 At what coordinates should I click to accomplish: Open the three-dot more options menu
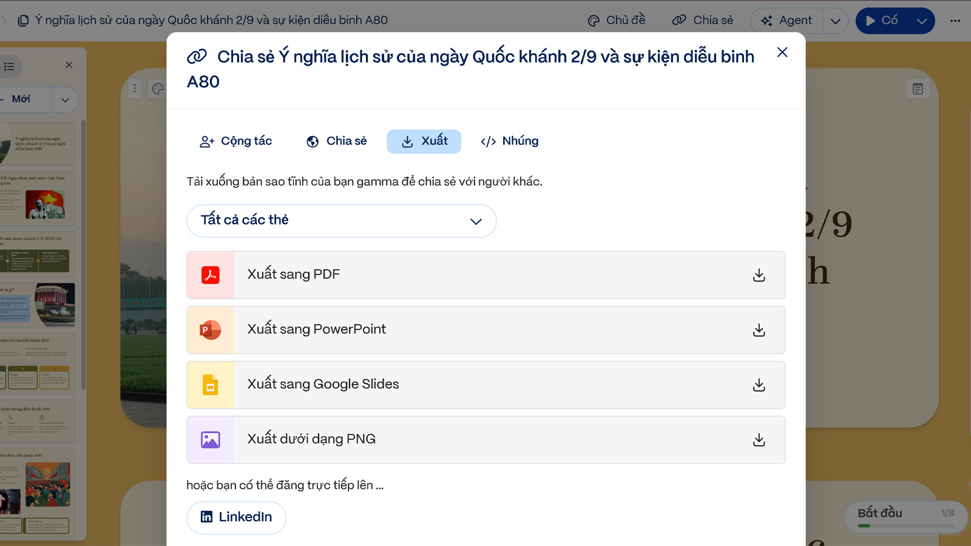click(955, 21)
